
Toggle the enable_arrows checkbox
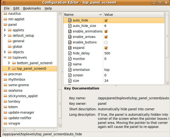point(106,37)
